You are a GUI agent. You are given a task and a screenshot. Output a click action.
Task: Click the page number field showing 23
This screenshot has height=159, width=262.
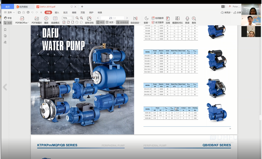[x=112, y=18]
